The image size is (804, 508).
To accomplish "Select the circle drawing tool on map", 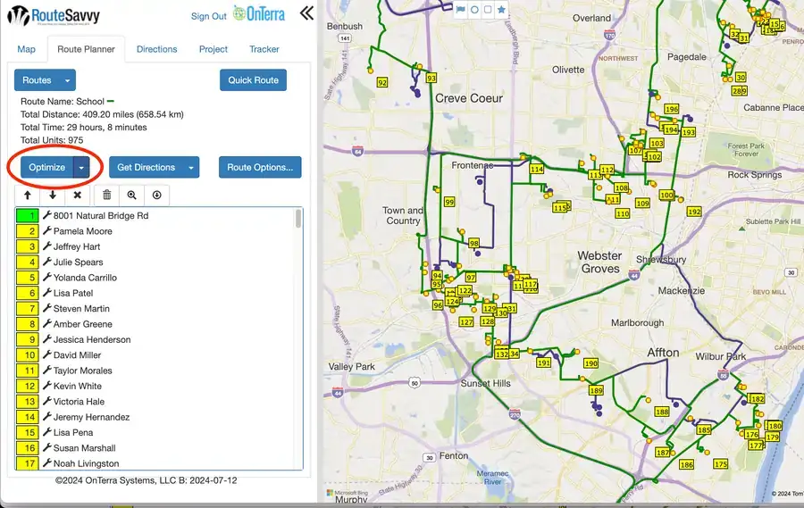I will 475,9.
